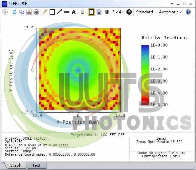The image size is (196, 170).
Task: Click the circular reset zoom icon
Action: [x=129, y=12]
